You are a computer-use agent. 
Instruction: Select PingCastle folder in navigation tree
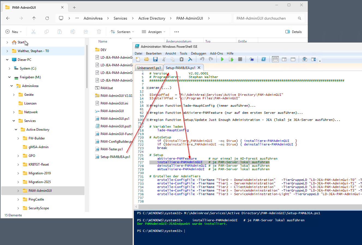[x=36, y=199]
